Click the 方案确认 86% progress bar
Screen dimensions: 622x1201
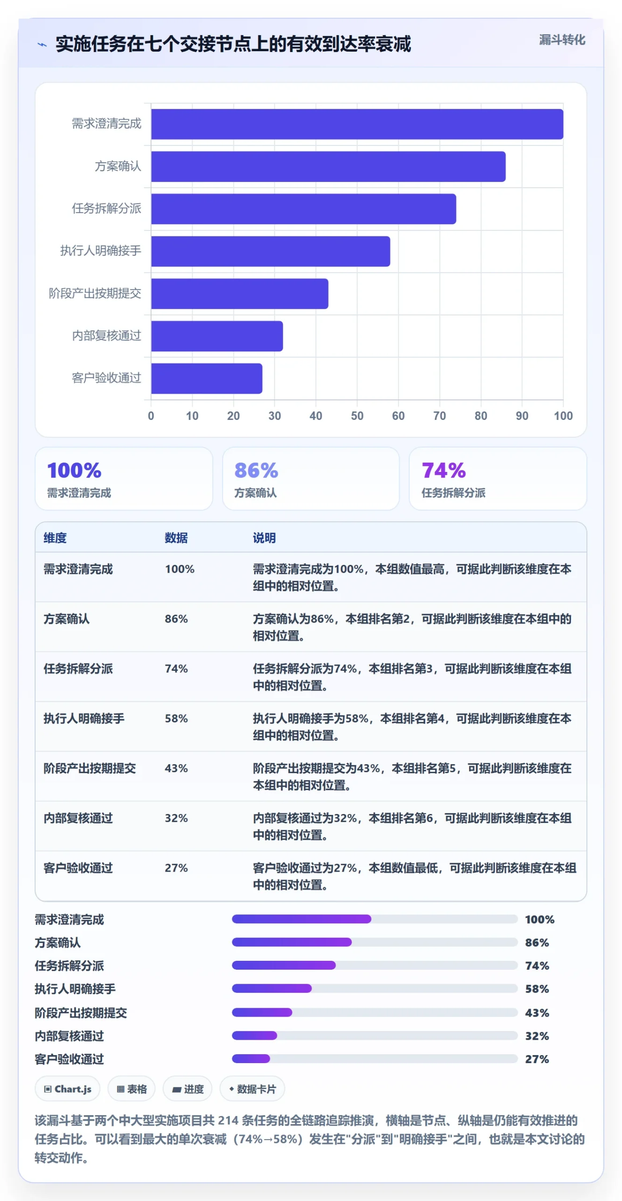pyautogui.click(x=375, y=942)
